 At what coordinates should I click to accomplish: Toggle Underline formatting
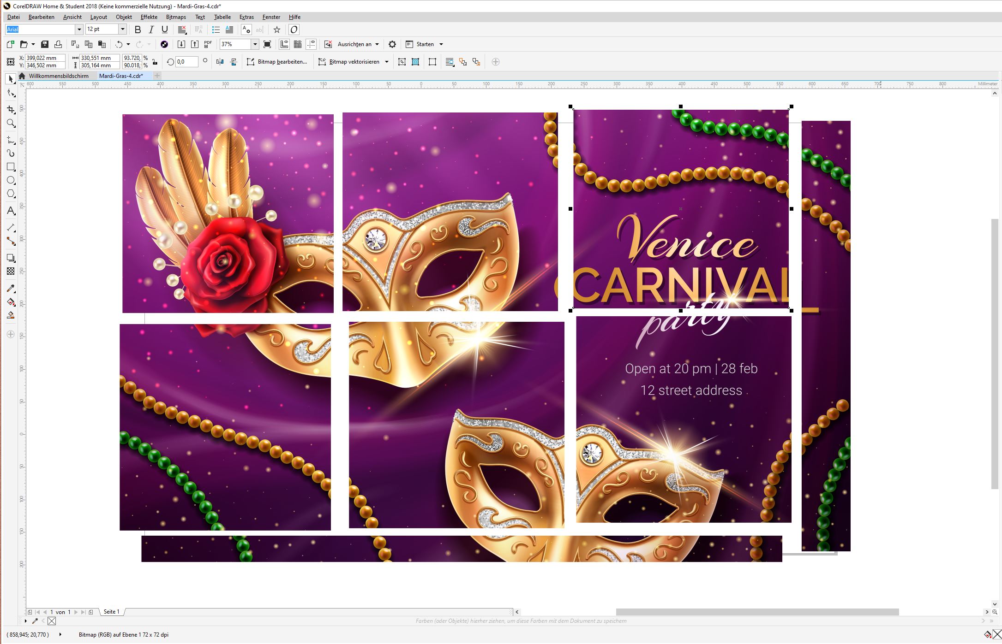(165, 30)
